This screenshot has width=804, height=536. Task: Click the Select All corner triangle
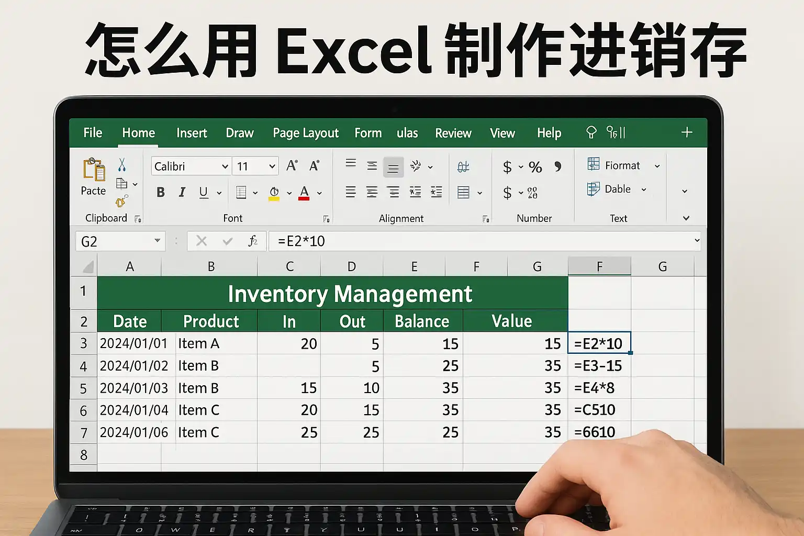pos(87,267)
